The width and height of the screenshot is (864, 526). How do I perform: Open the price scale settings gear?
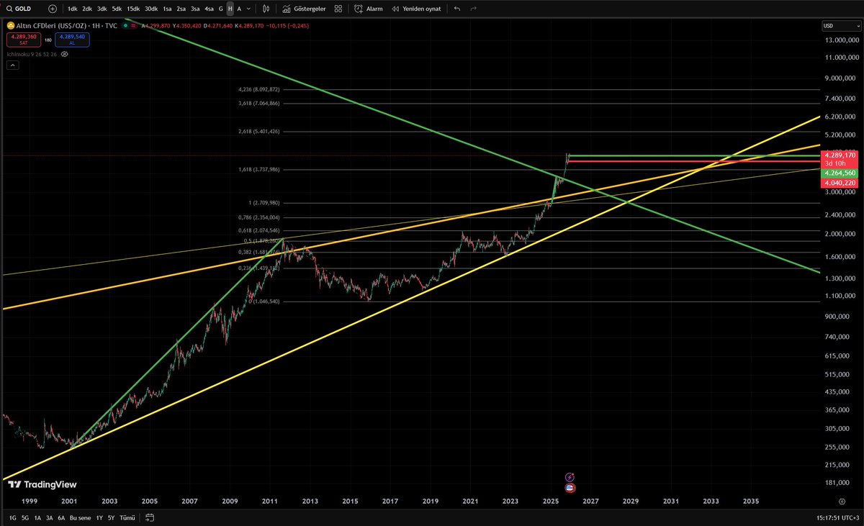click(x=842, y=500)
